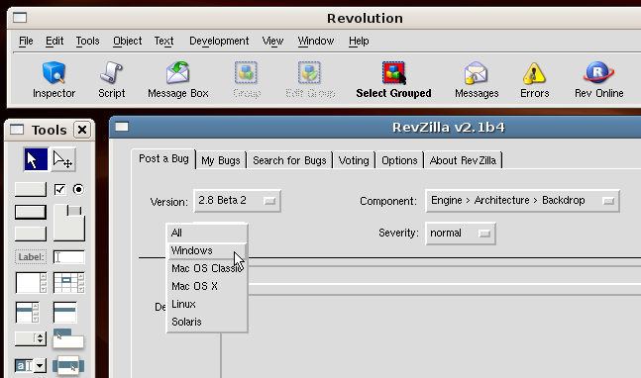Open the Help menu
This screenshot has height=378, width=641.
pos(359,41)
